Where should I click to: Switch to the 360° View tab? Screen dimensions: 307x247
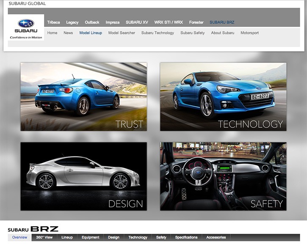[x=44, y=237]
